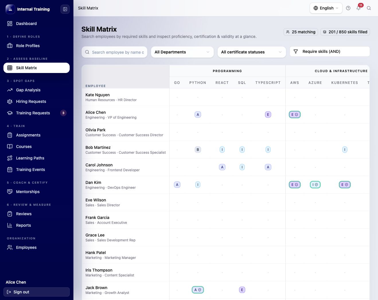This screenshot has width=378, height=300.
Task: Click Dan Kim's certified Kubernetes badge
Action: (x=345, y=185)
